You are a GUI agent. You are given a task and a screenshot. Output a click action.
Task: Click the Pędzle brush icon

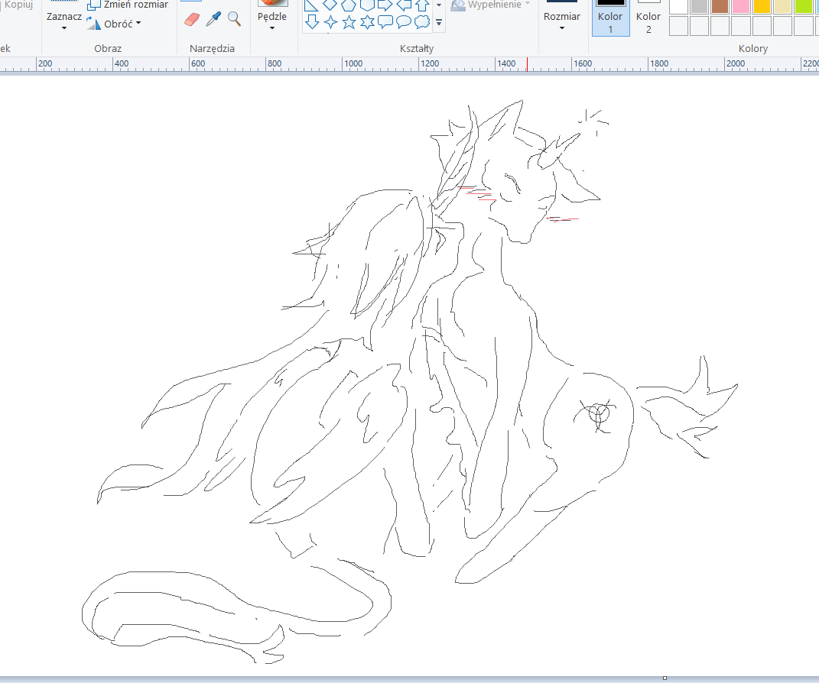point(273,2)
